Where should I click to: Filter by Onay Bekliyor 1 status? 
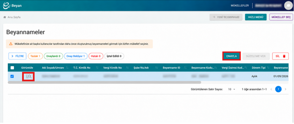[76, 56]
